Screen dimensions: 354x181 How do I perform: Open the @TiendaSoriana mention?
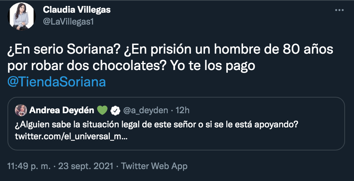click(57, 82)
